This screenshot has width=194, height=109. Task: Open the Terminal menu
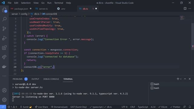coord(59,3)
